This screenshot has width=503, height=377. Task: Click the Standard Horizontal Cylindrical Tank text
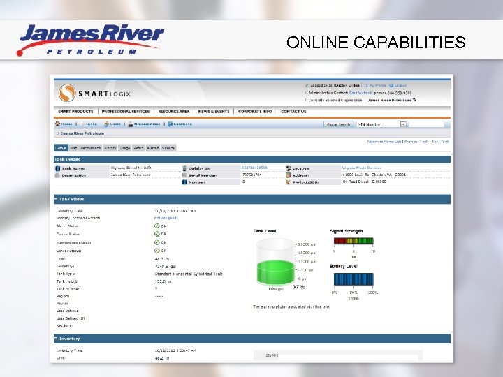click(189, 274)
